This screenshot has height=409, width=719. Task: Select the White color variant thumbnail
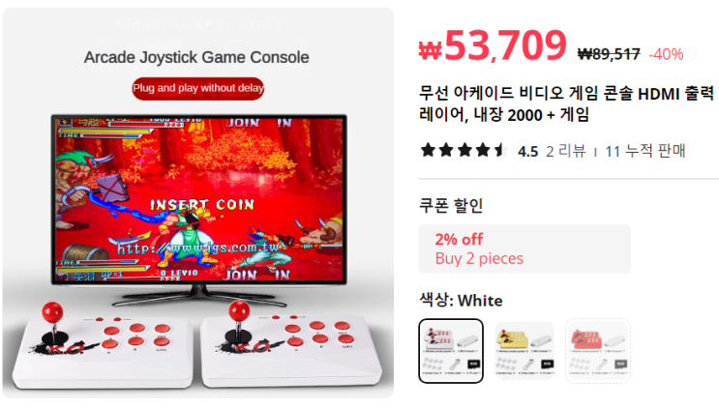(451, 351)
